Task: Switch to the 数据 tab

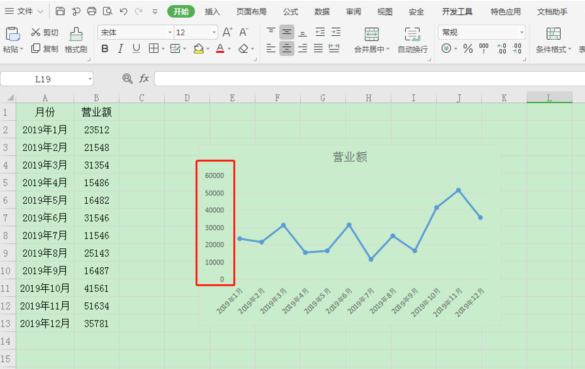Action: [322, 12]
